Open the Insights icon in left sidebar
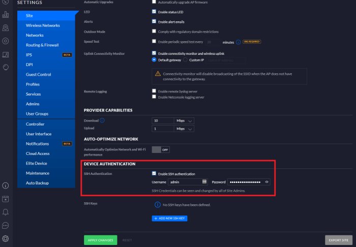This screenshot has height=247, width=356. pos(6,68)
